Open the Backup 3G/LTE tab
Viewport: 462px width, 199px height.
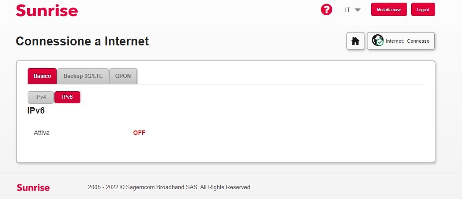click(x=83, y=76)
